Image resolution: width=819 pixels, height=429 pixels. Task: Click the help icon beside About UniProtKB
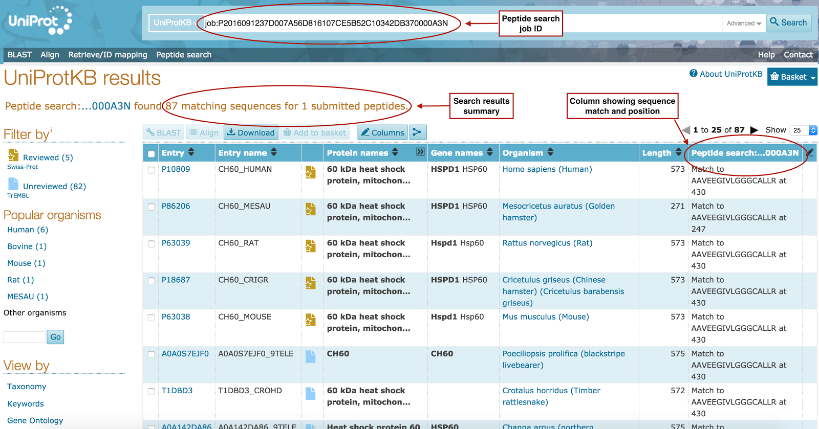pos(694,74)
